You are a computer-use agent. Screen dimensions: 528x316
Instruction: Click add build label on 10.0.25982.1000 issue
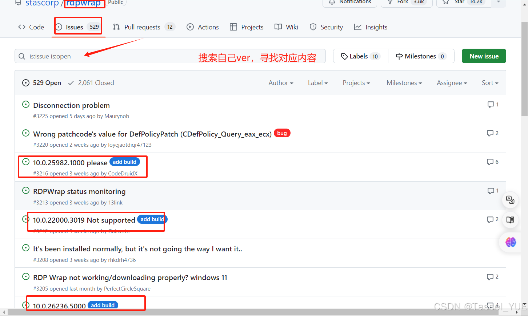pyautogui.click(x=125, y=162)
